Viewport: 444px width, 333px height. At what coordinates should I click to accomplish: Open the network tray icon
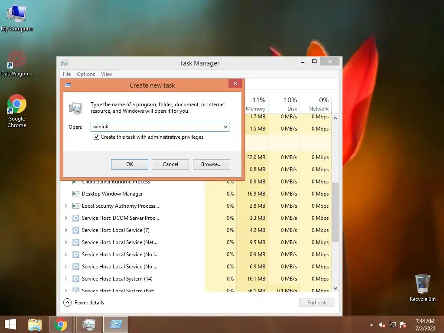[393, 325]
